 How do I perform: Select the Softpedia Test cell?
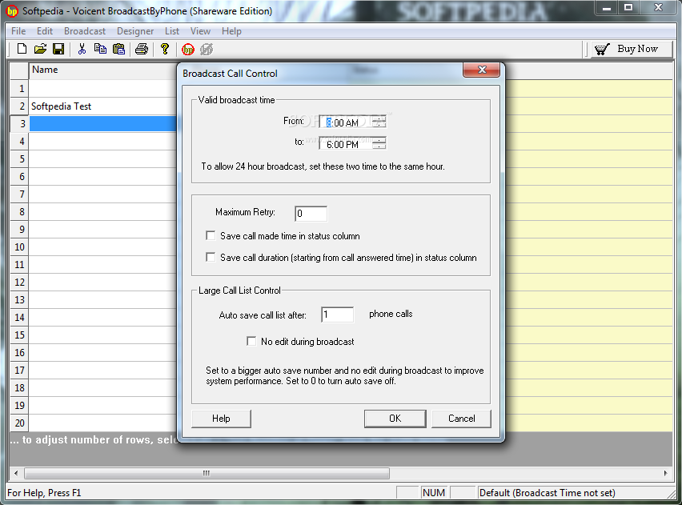point(103,106)
